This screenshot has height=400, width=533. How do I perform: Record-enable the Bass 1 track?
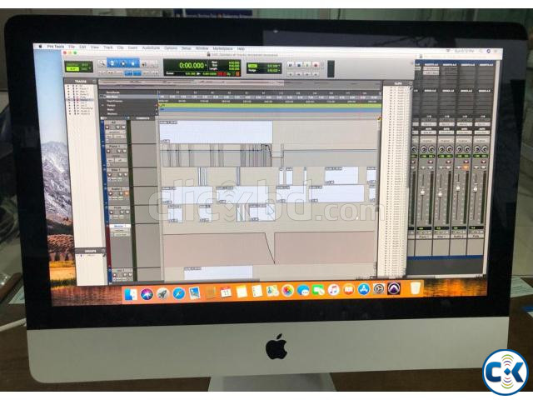point(109,174)
